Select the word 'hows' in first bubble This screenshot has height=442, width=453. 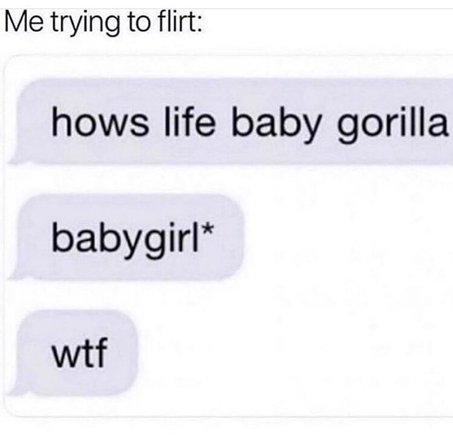click(99, 121)
